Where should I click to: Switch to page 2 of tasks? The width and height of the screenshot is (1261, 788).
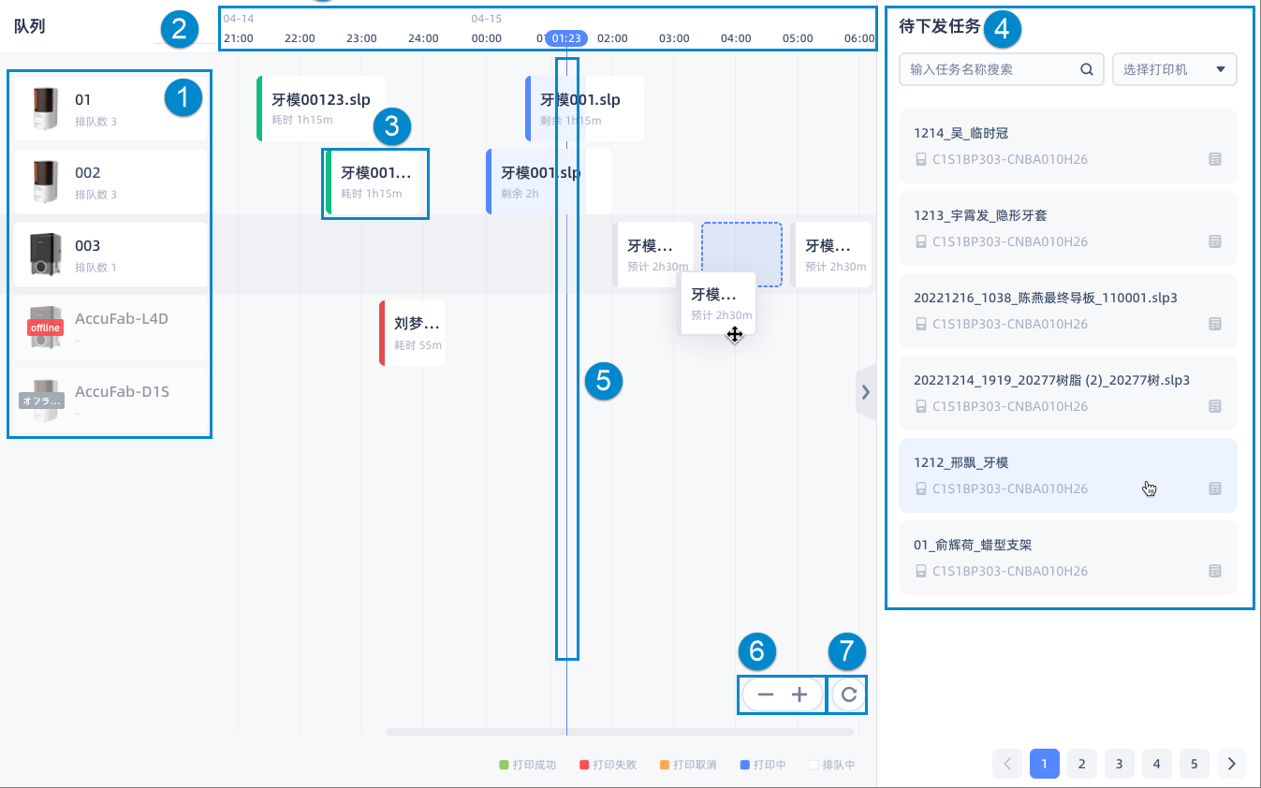coord(1081,764)
